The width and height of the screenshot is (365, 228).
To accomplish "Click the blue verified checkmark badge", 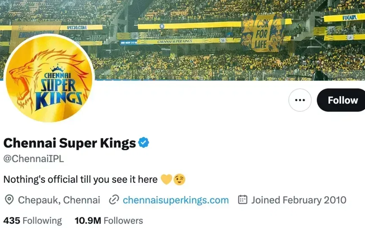I will pos(144,143).
